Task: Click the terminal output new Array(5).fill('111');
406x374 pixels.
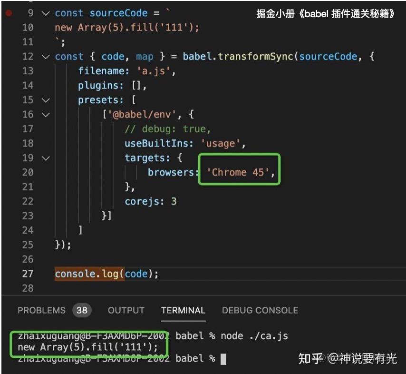Action: pyautogui.click(x=87, y=347)
